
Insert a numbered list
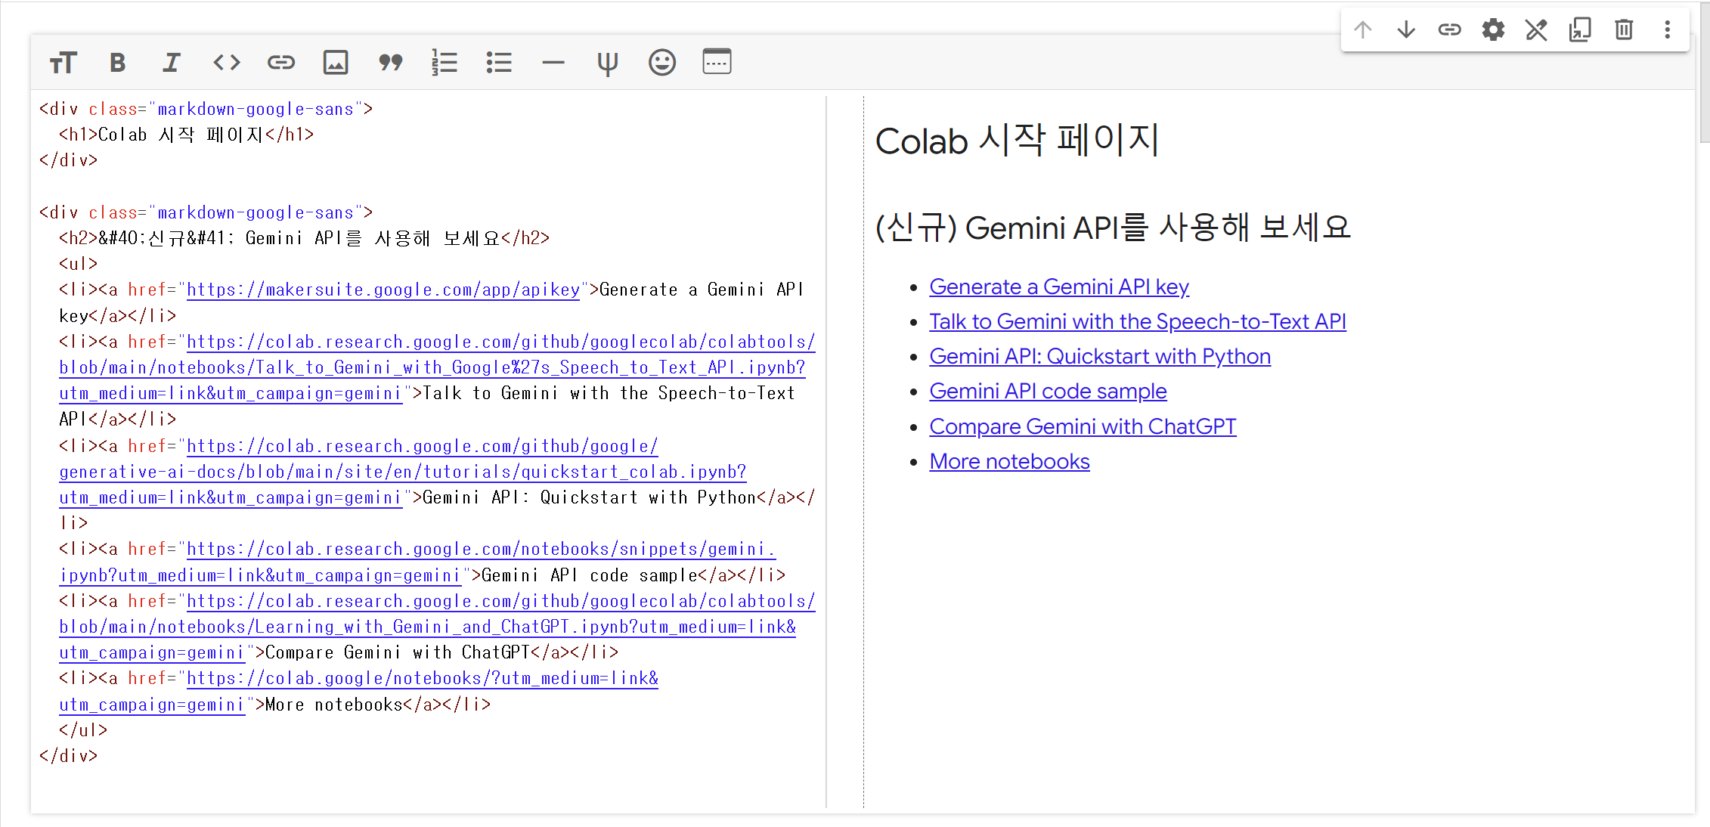[x=445, y=62]
